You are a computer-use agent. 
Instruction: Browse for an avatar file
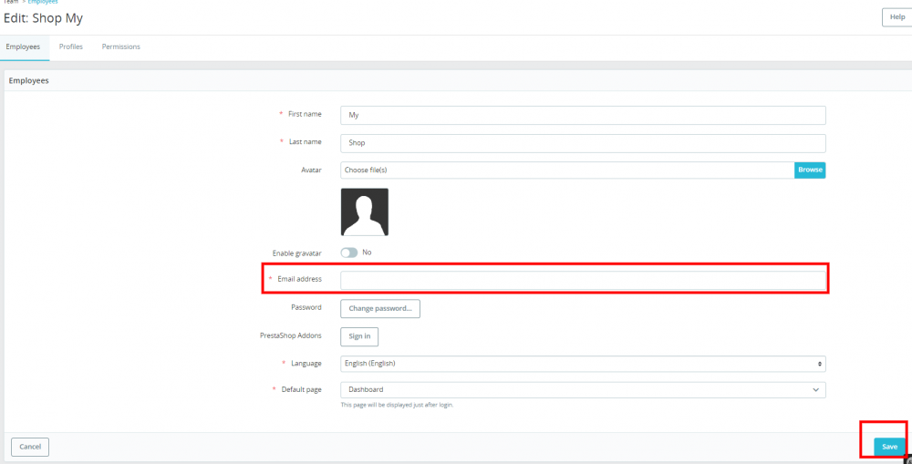coord(810,170)
